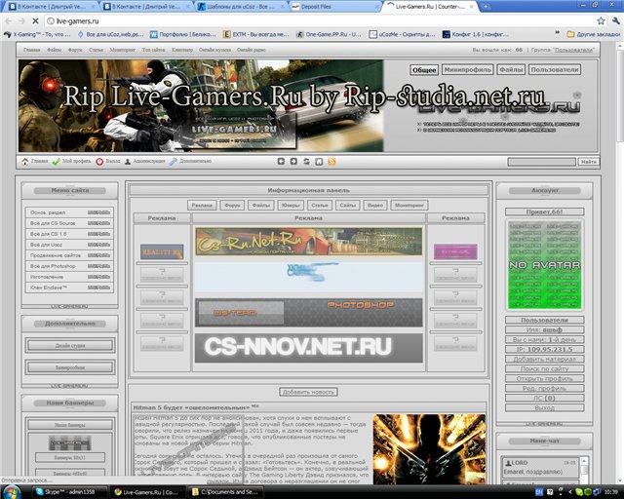Click the red power Выход icon
This screenshot has height=499, width=624.
point(99,162)
